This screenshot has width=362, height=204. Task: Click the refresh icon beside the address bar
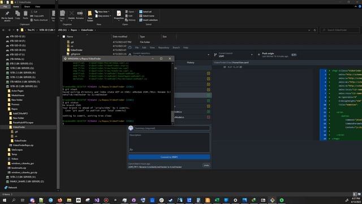click(x=314, y=30)
